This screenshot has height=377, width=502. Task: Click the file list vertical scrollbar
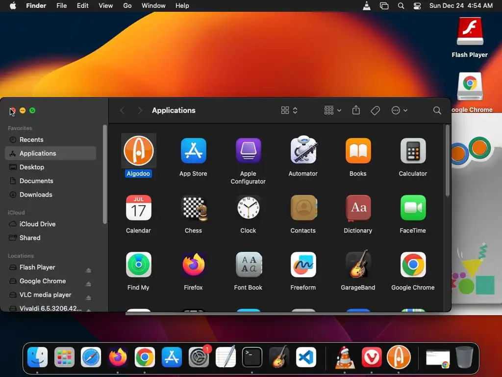447,161
